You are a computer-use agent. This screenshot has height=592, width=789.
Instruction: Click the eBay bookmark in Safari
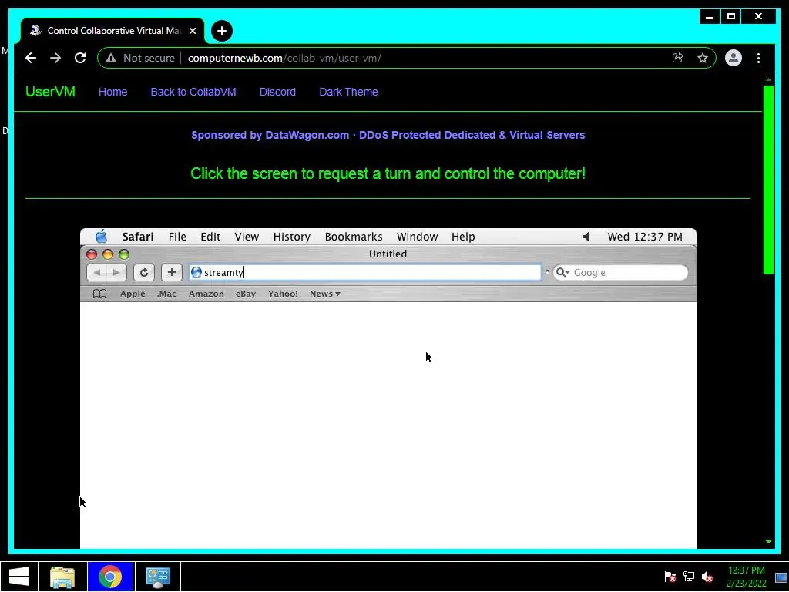pos(246,294)
